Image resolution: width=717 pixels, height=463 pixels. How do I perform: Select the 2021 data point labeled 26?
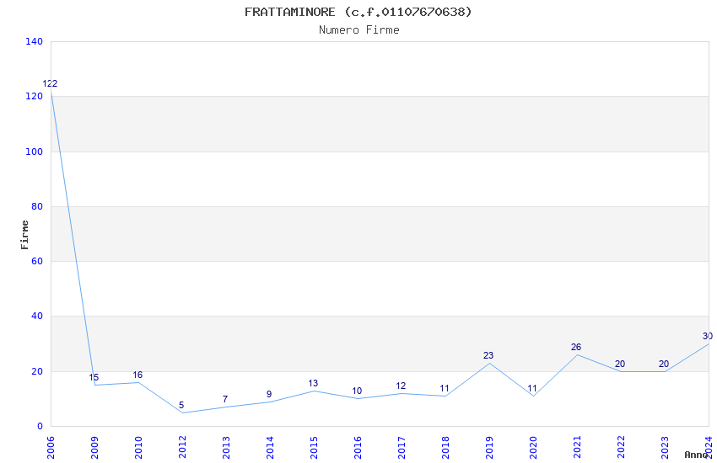pyautogui.click(x=577, y=354)
